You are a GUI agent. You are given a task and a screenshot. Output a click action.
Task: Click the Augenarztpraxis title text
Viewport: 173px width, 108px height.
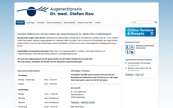66,9
